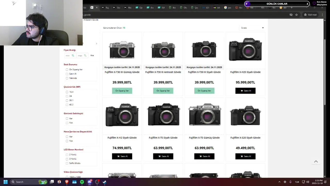The height and width of the screenshot is (186, 330).
Task: Open the Fujifilm X-T5 Gümüş Gövde link
Action: point(204,138)
